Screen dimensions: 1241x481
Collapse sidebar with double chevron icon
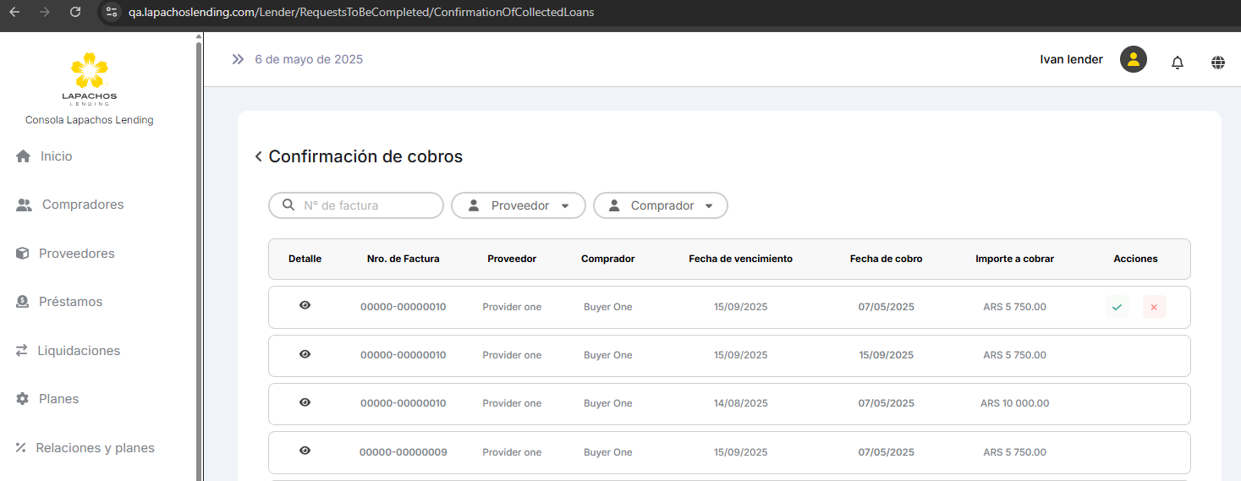238,59
